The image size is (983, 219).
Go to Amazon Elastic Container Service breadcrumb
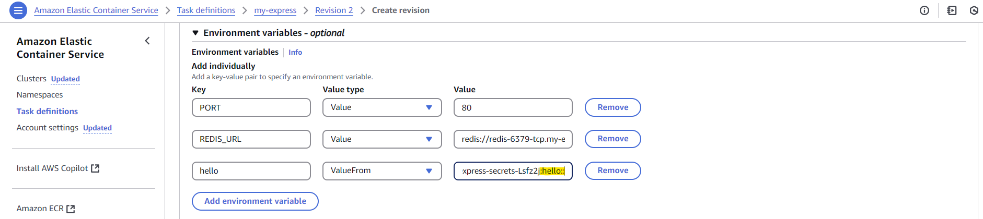pyautogui.click(x=96, y=10)
